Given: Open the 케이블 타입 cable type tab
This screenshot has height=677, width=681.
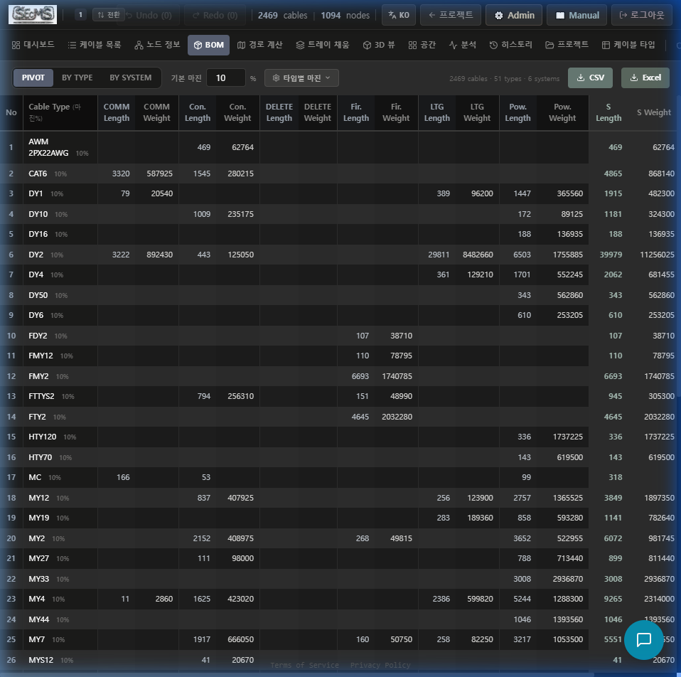Looking at the screenshot, I should click(x=628, y=45).
